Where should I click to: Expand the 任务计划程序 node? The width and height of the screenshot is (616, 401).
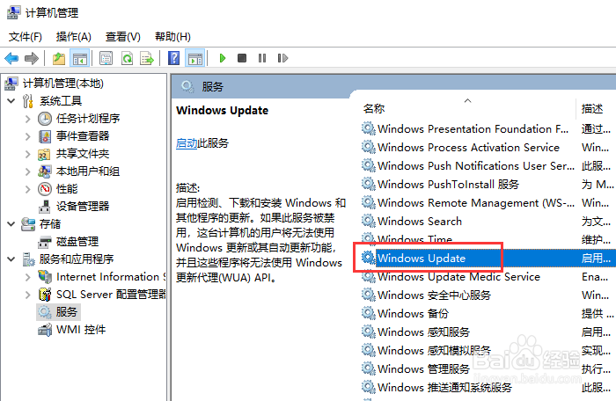(x=27, y=119)
